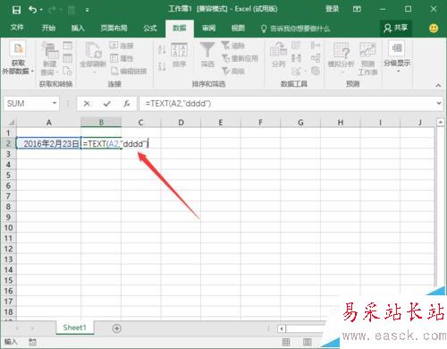Click the fx Insert Function icon
447x349 pixels.
point(127,104)
